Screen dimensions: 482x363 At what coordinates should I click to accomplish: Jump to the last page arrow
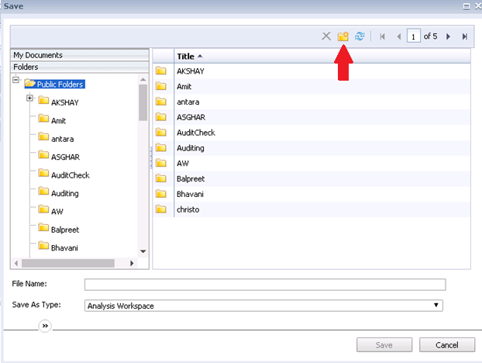(x=464, y=36)
